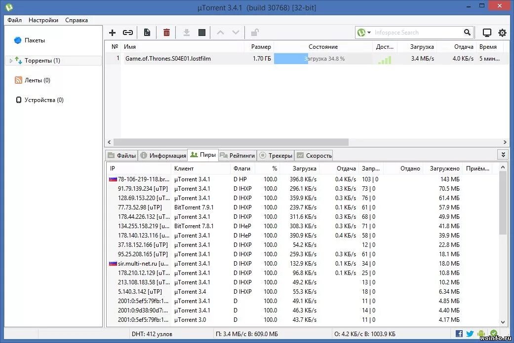Open uTorrent's Twitter page
Screen dimensions: 514x343
[470, 334]
